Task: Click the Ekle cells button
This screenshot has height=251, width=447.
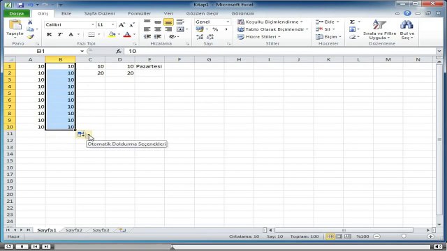Action: tap(328, 22)
